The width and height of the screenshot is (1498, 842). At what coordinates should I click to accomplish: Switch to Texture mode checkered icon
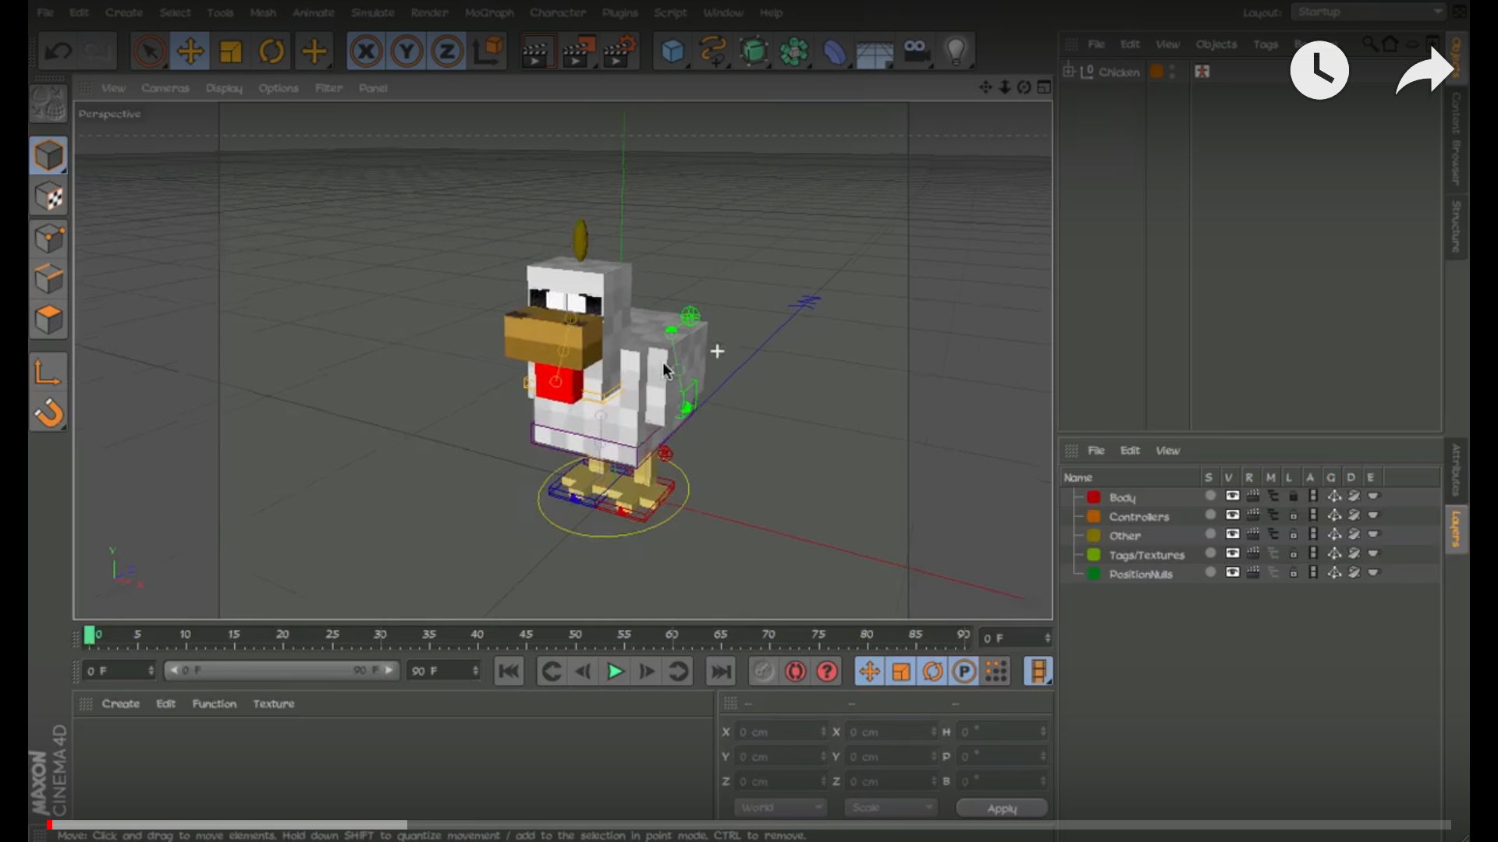point(48,197)
